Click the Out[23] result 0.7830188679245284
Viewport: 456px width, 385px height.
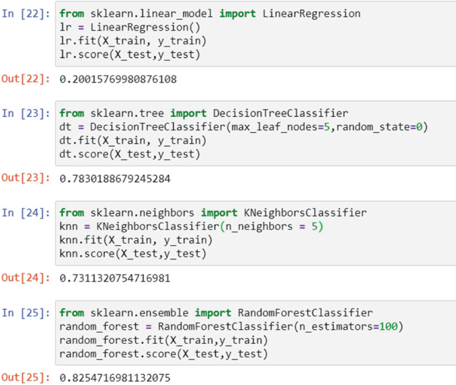pyautogui.click(x=114, y=178)
